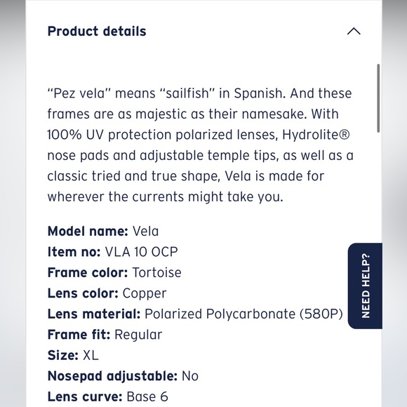This screenshot has height=407, width=407.
Task: Click the Hydrolite® registered trademark word
Action: coord(316,135)
